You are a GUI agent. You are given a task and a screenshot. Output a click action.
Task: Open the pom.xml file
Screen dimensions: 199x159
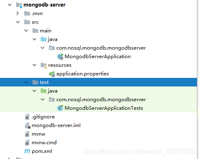coord(42,151)
